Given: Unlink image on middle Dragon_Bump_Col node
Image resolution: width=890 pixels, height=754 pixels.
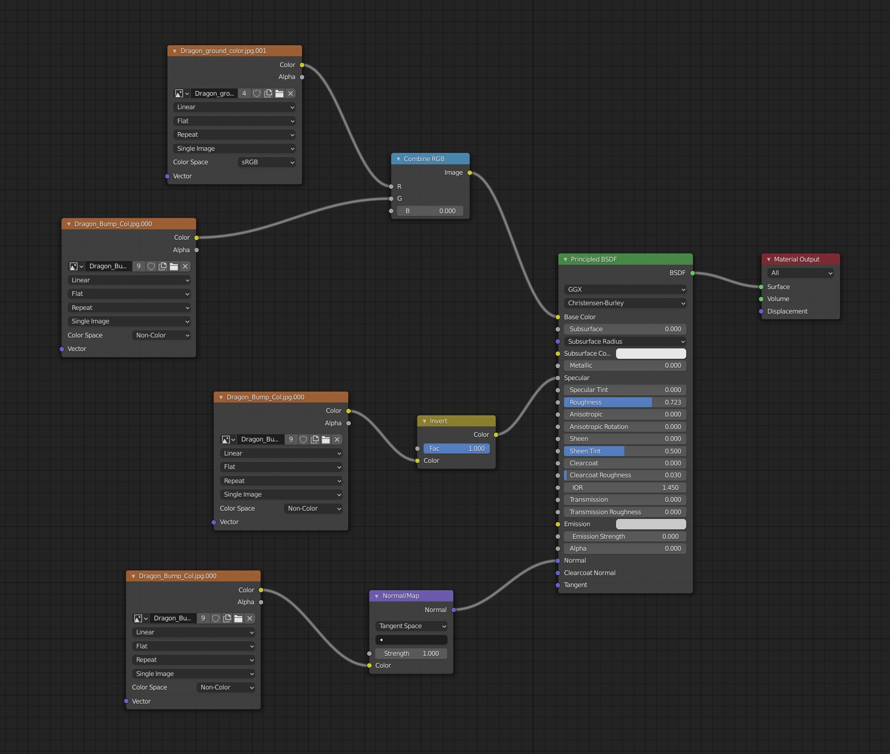Looking at the screenshot, I should point(337,439).
